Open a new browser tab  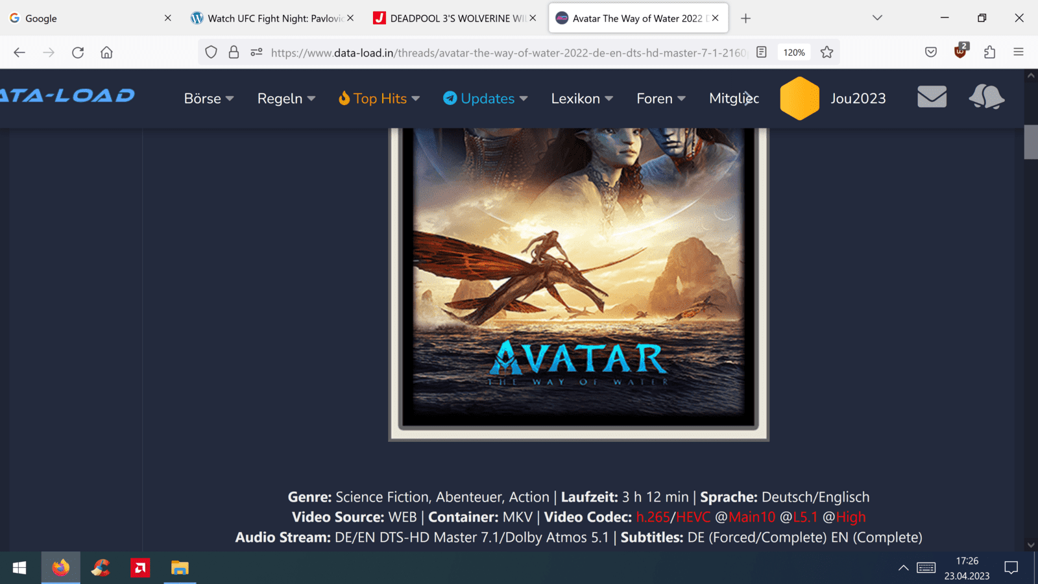745,18
